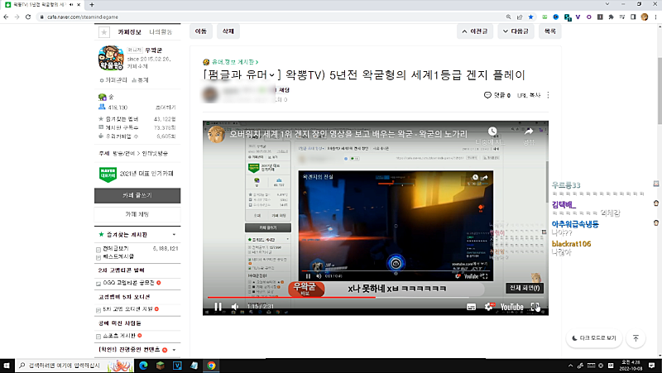Click the share arrow on the video
This screenshot has height=373, width=662.
529,131
